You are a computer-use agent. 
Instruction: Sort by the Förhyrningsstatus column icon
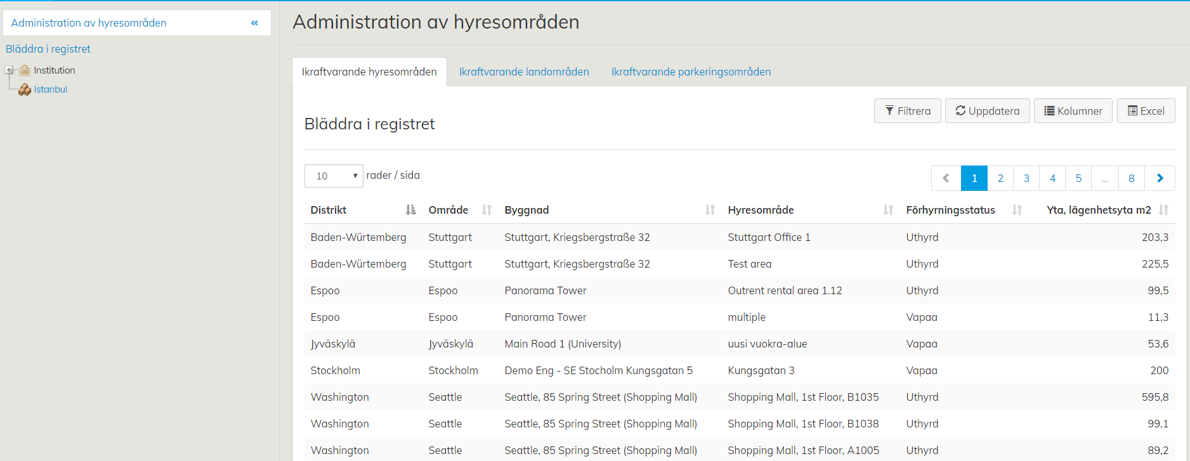point(1017,210)
